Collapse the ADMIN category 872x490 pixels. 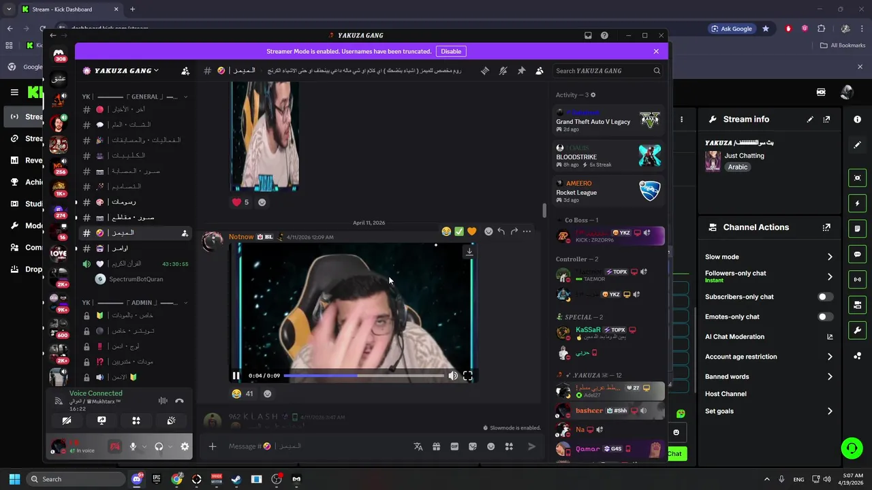tap(135, 302)
